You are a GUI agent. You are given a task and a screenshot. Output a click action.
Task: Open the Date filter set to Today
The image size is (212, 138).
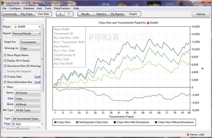tap(28, 99)
